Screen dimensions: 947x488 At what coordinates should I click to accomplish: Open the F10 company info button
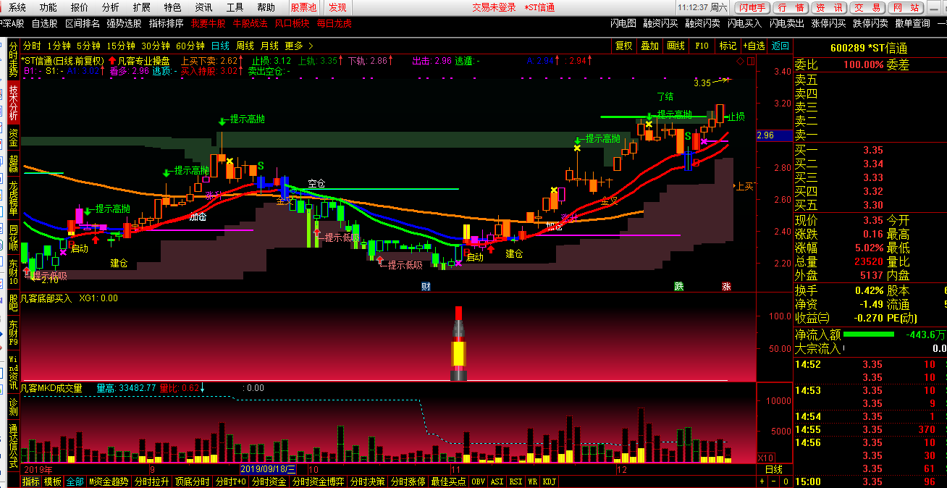pos(702,46)
